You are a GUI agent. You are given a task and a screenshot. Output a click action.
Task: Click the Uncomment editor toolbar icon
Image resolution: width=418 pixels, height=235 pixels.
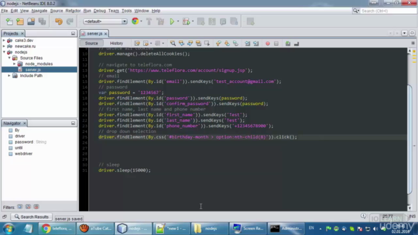click(x=297, y=44)
